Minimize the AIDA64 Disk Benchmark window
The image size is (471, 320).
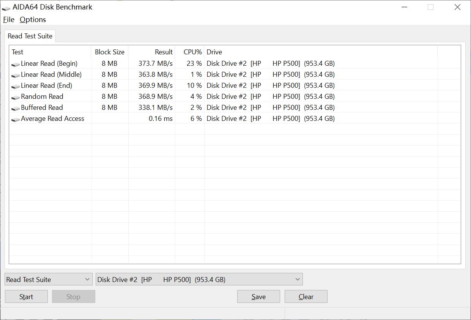pyautogui.click(x=405, y=7)
